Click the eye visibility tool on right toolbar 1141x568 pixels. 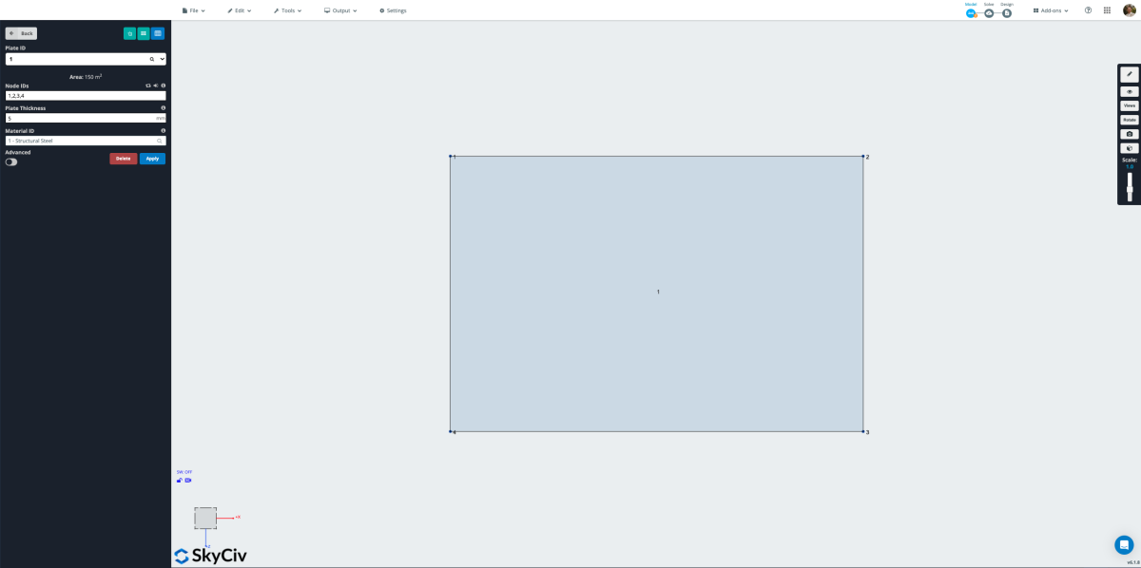click(x=1129, y=90)
